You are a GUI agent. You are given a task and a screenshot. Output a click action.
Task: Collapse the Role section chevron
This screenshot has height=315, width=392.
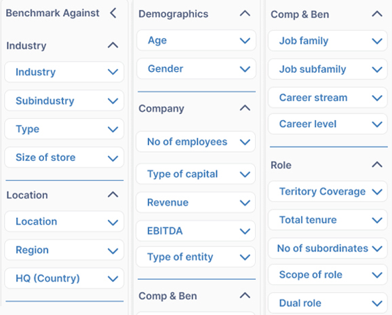[x=377, y=165]
